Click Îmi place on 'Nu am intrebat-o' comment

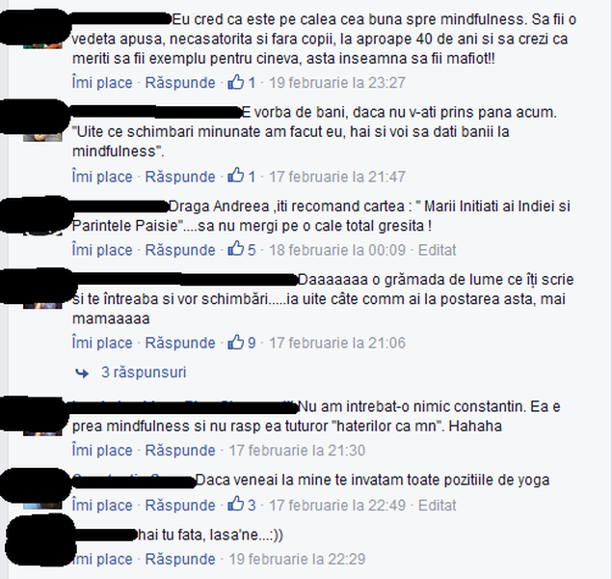tap(102, 451)
